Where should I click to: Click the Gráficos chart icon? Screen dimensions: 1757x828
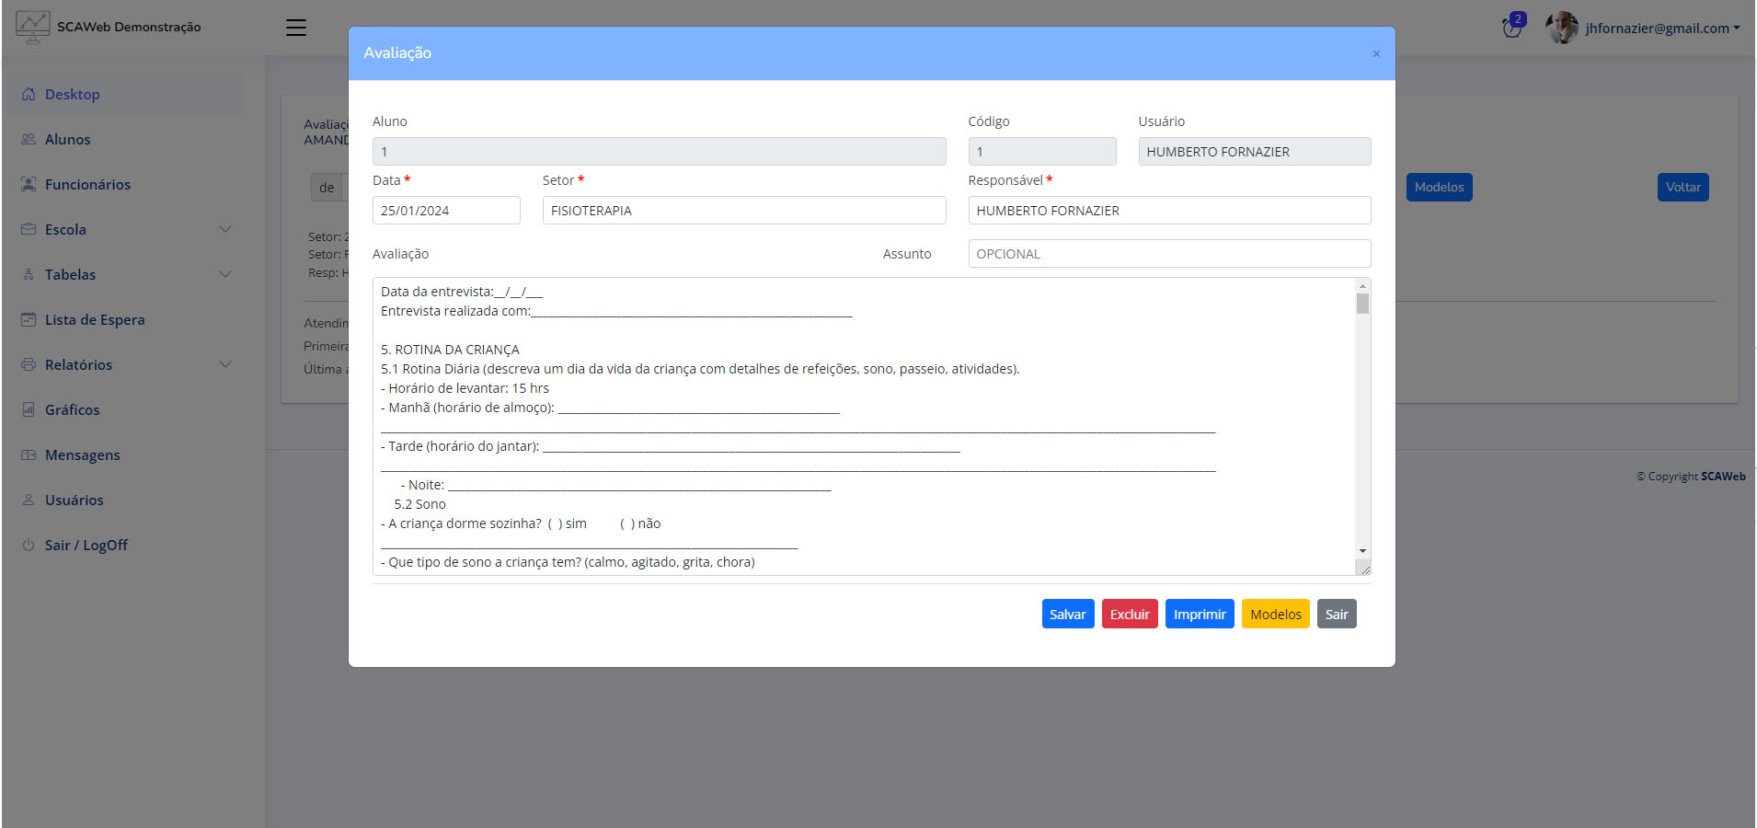coord(29,410)
